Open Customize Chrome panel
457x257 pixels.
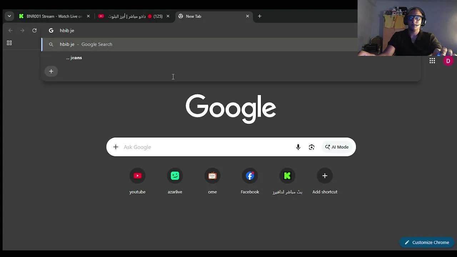[427, 242]
